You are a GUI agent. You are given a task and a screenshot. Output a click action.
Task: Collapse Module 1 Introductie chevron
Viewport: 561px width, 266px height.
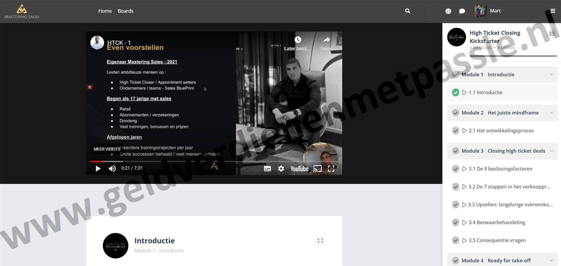pyautogui.click(x=552, y=75)
